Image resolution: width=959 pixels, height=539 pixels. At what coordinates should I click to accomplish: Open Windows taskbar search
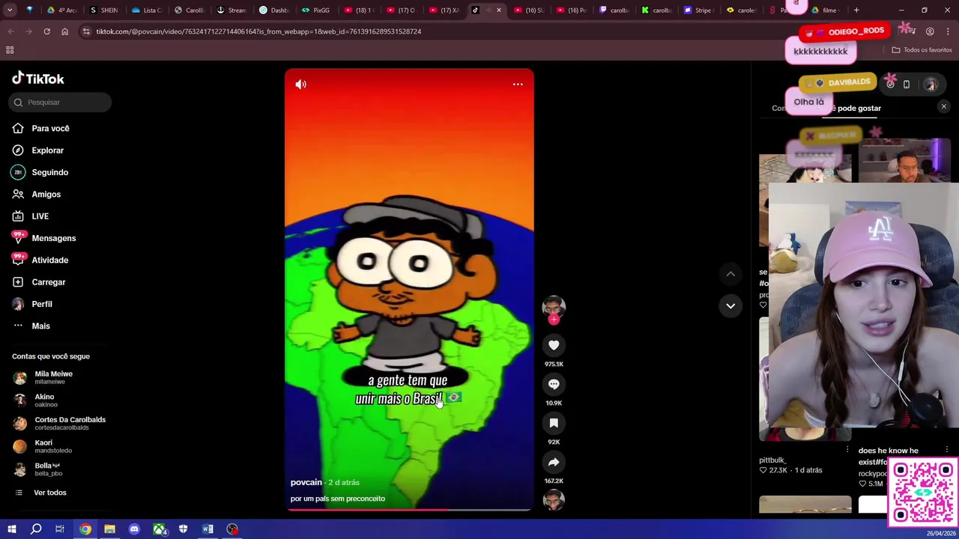tap(35, 529)
